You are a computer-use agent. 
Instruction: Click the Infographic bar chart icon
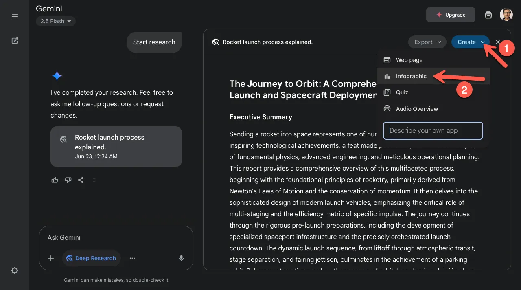[x=387, y=76]
